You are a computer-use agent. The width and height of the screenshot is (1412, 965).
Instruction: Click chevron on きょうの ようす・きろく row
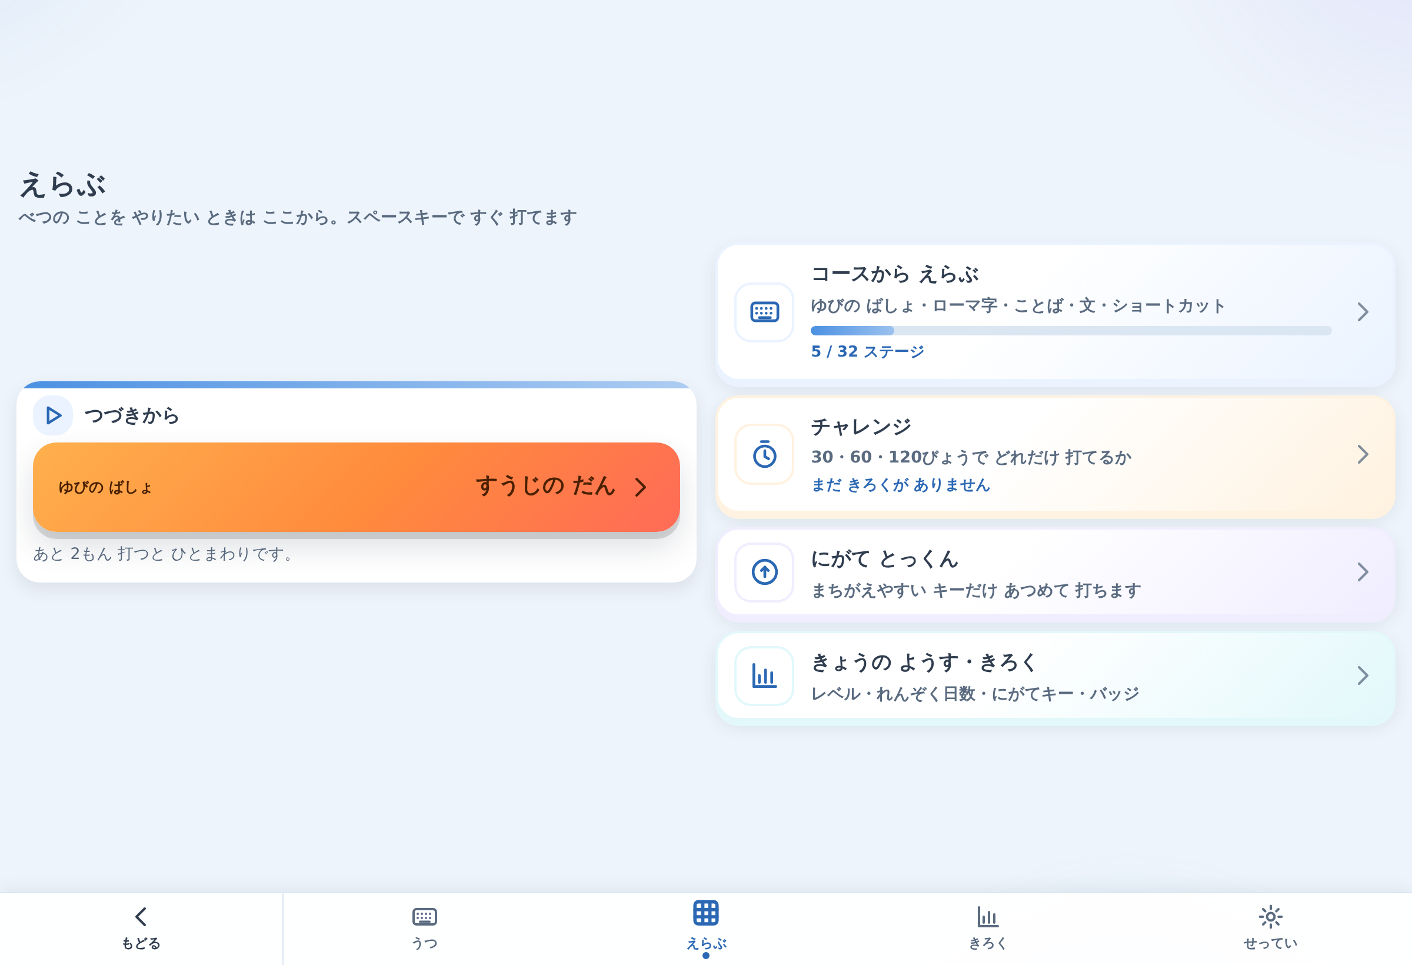[x=1363, y=675]
